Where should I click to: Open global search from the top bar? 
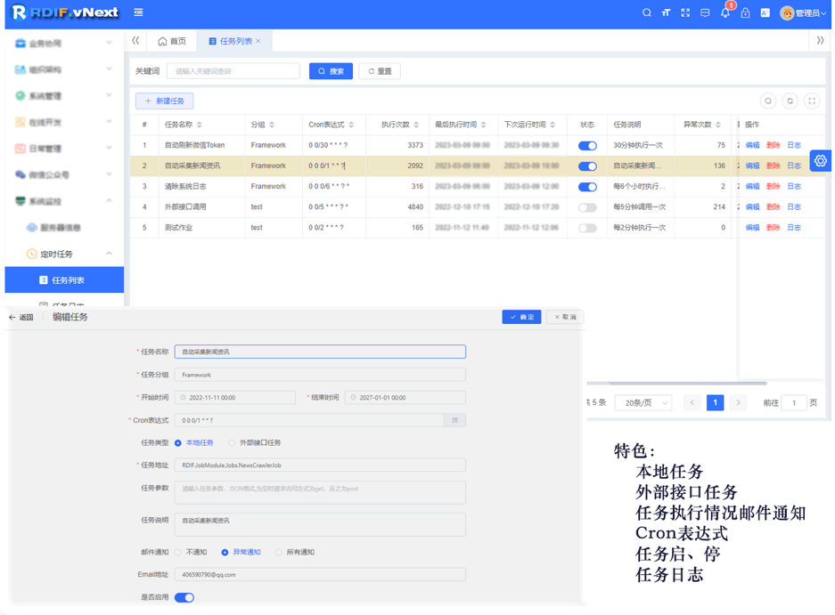[x=647, y=13]
